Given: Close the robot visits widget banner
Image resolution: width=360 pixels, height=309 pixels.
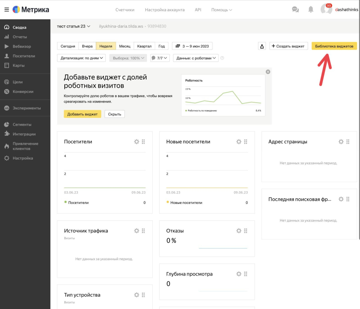Looking at the screenshot, I should click(268, 72).
